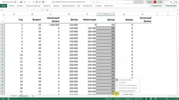
Task: Open the Разработчик ribbon tab
Action: 88,6
